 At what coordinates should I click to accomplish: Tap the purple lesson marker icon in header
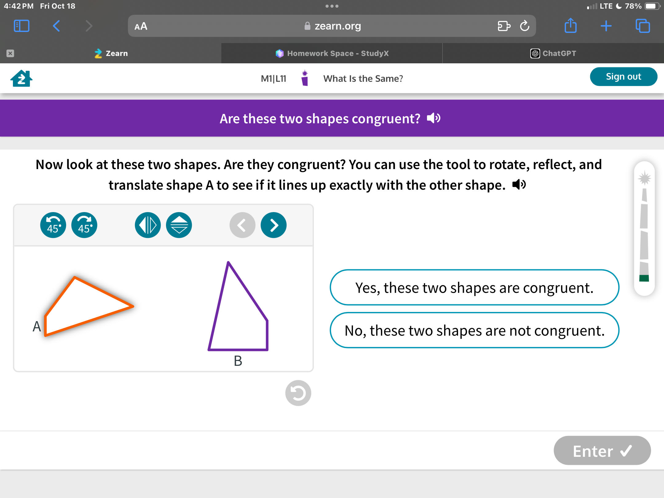(x=305, y=78)
